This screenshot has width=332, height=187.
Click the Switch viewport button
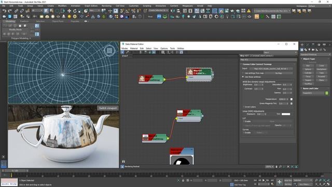(x=108, y=108)
